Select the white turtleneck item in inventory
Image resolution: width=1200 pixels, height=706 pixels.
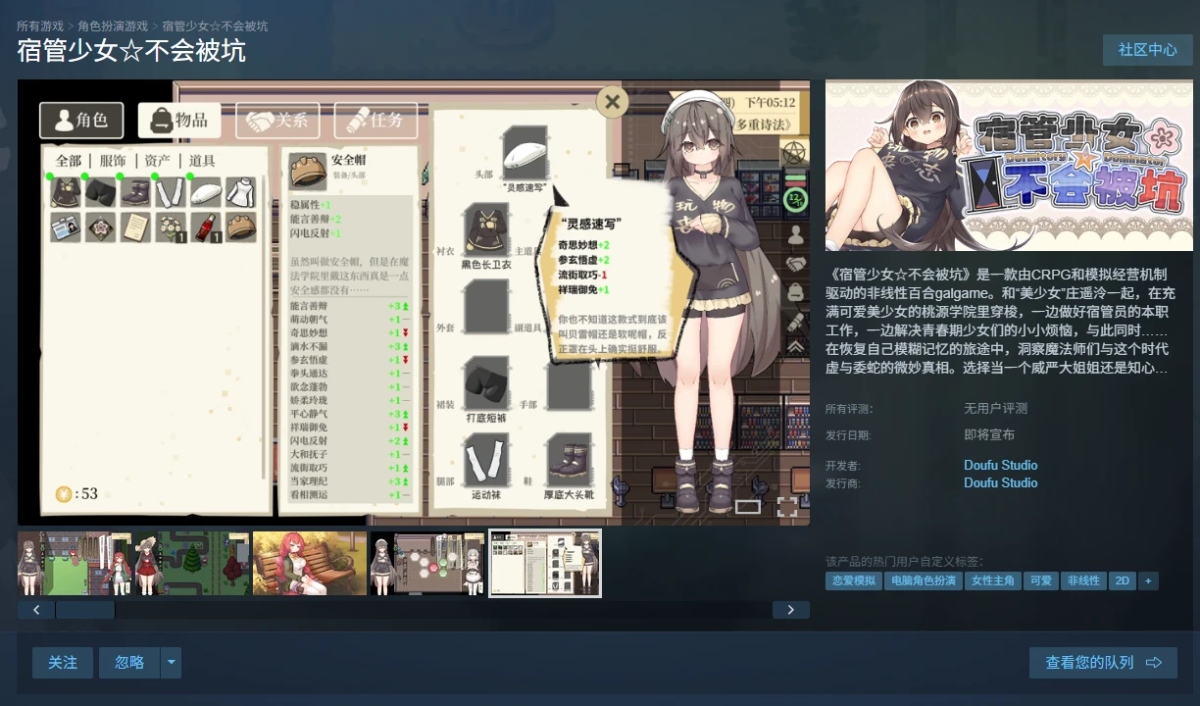(x=241, y=192)
